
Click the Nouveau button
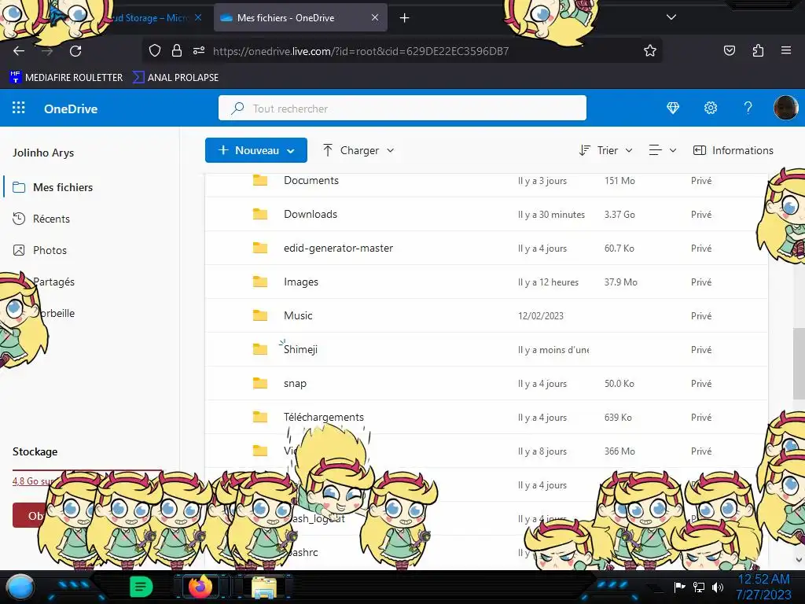click(x=255, y=150)
